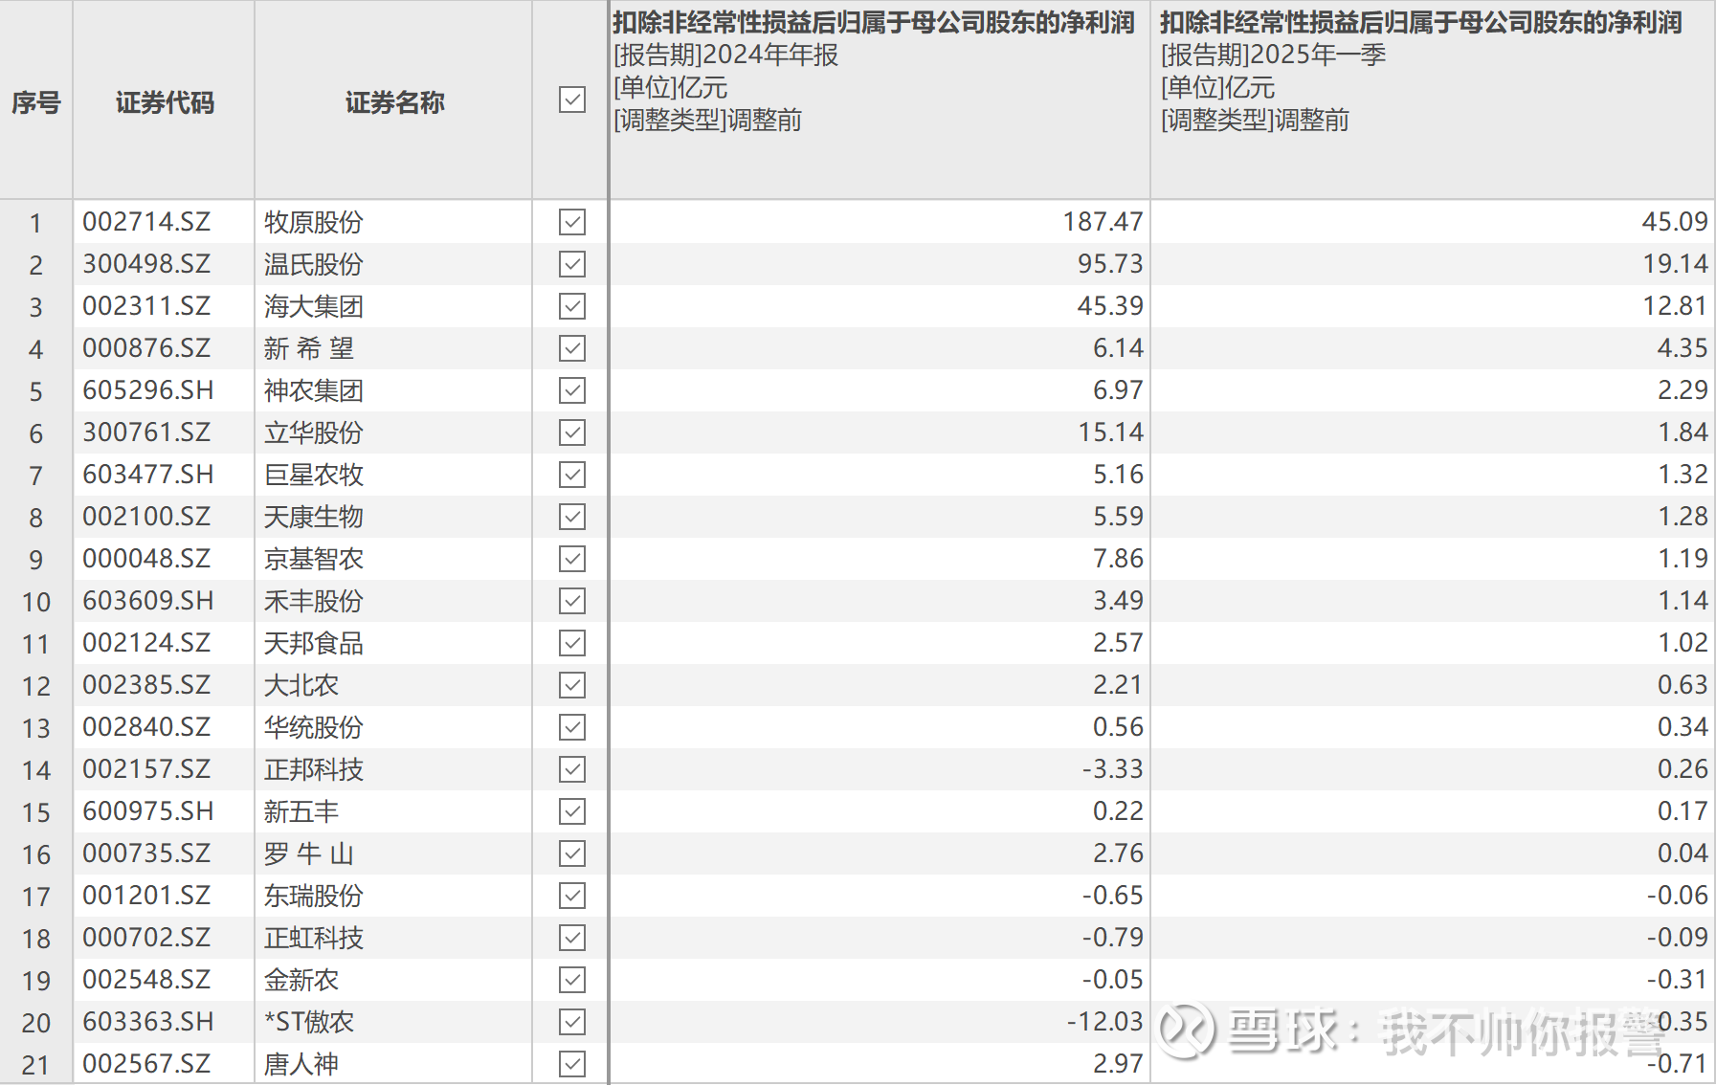Select stock name 天邦食品
The image size is (1716, 1086).
[x=314, y=643]
